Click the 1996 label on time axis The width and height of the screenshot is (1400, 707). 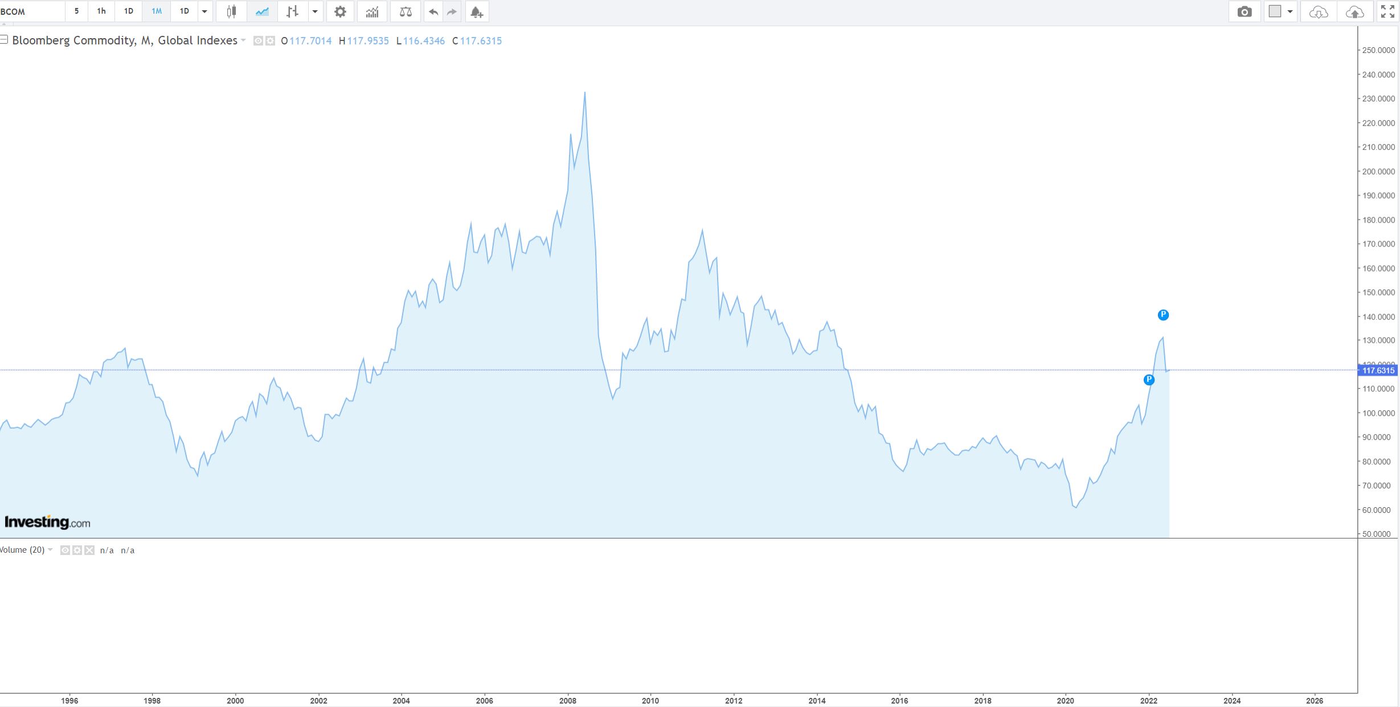[x=69, y=701]
